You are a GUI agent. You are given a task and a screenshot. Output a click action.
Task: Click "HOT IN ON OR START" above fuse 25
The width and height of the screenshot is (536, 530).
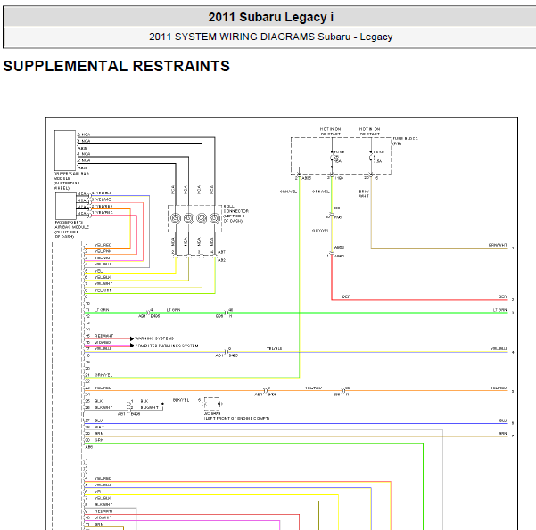click(x=330, y=132)
